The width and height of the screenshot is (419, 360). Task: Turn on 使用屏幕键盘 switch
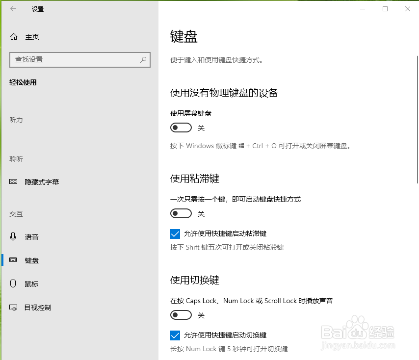(181, 128)
